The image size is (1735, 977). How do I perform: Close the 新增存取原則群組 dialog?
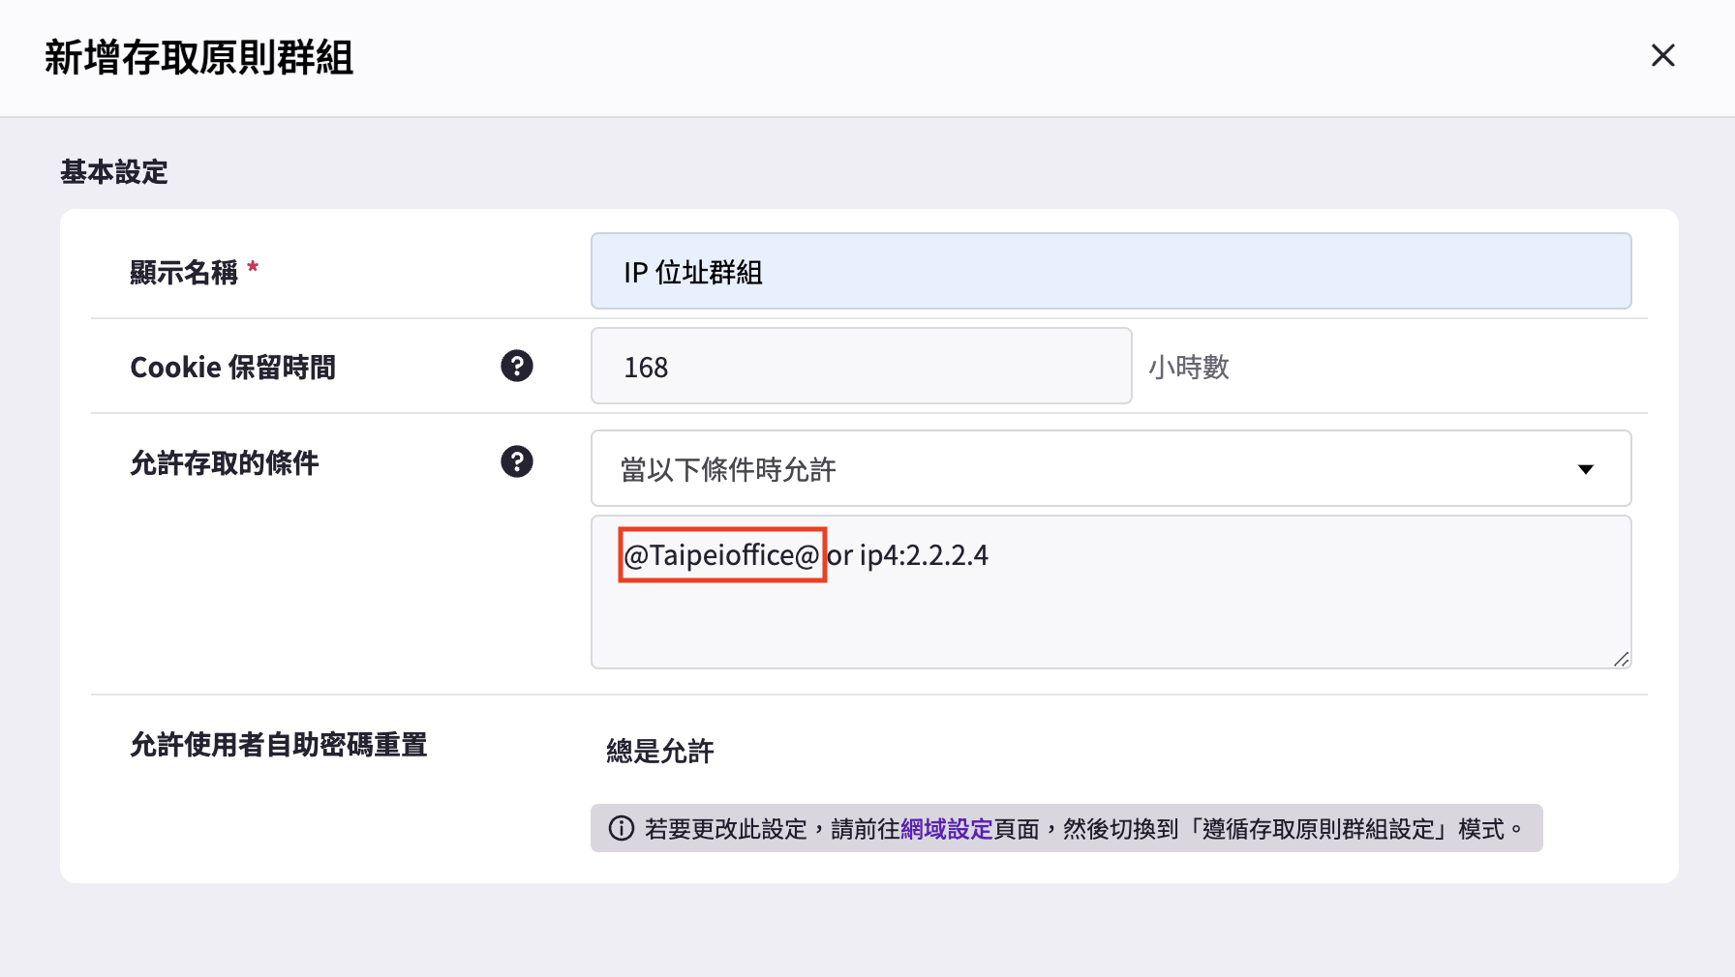[x=1662, y=56]
